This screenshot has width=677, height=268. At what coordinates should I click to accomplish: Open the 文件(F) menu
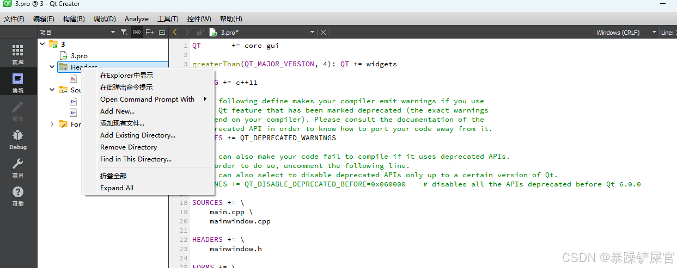(14, 19)
